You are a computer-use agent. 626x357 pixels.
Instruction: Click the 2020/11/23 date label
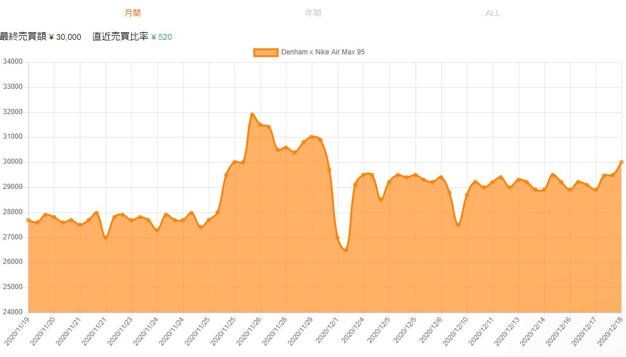[x=120, y=331]
